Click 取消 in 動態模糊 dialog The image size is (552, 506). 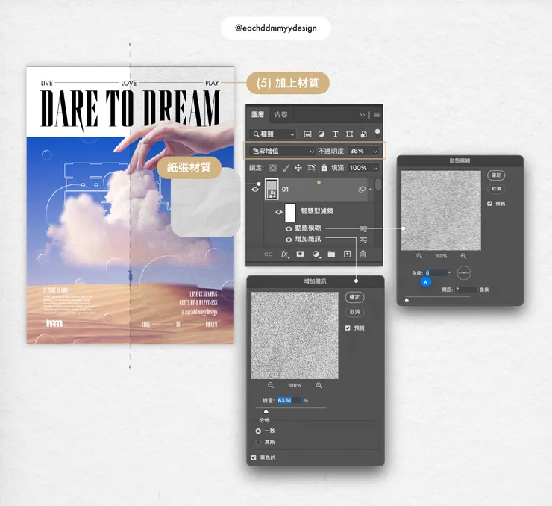tap(496, 189)
